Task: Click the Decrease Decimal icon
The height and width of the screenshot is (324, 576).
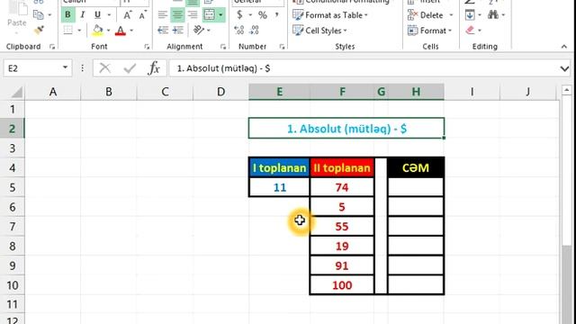Action: (254, 30)
